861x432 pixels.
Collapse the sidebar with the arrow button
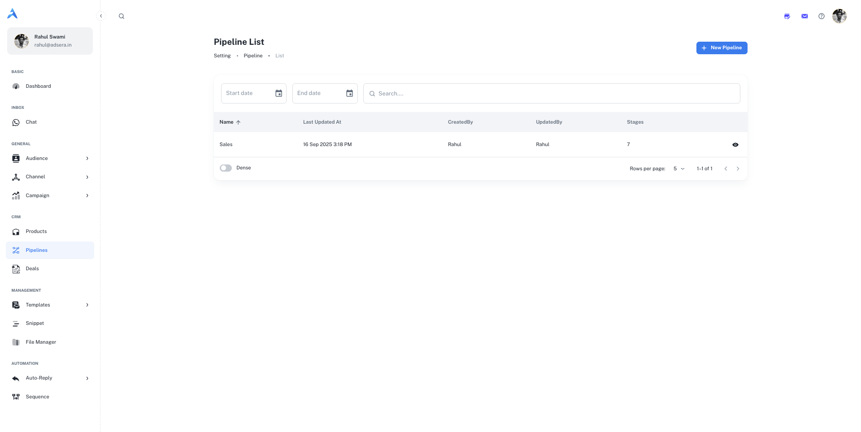101,16
